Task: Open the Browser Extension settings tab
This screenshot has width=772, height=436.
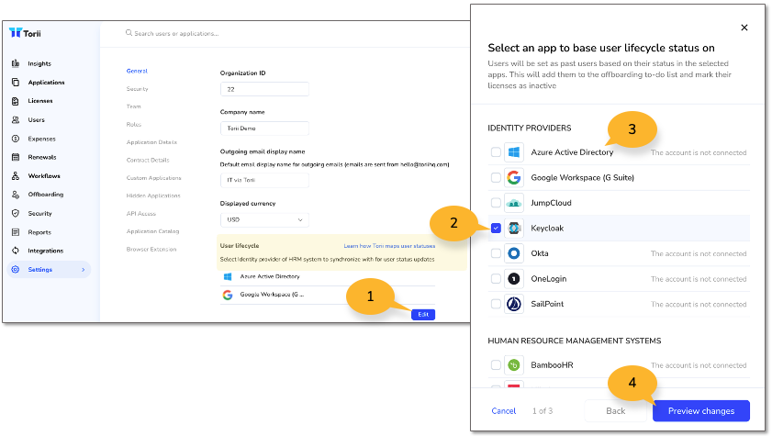Action: click(x=151, y=249)
